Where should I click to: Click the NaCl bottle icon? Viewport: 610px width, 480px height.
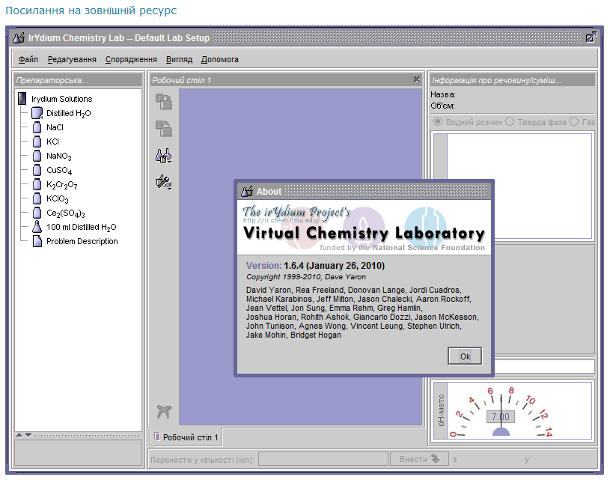coord(37,127)
